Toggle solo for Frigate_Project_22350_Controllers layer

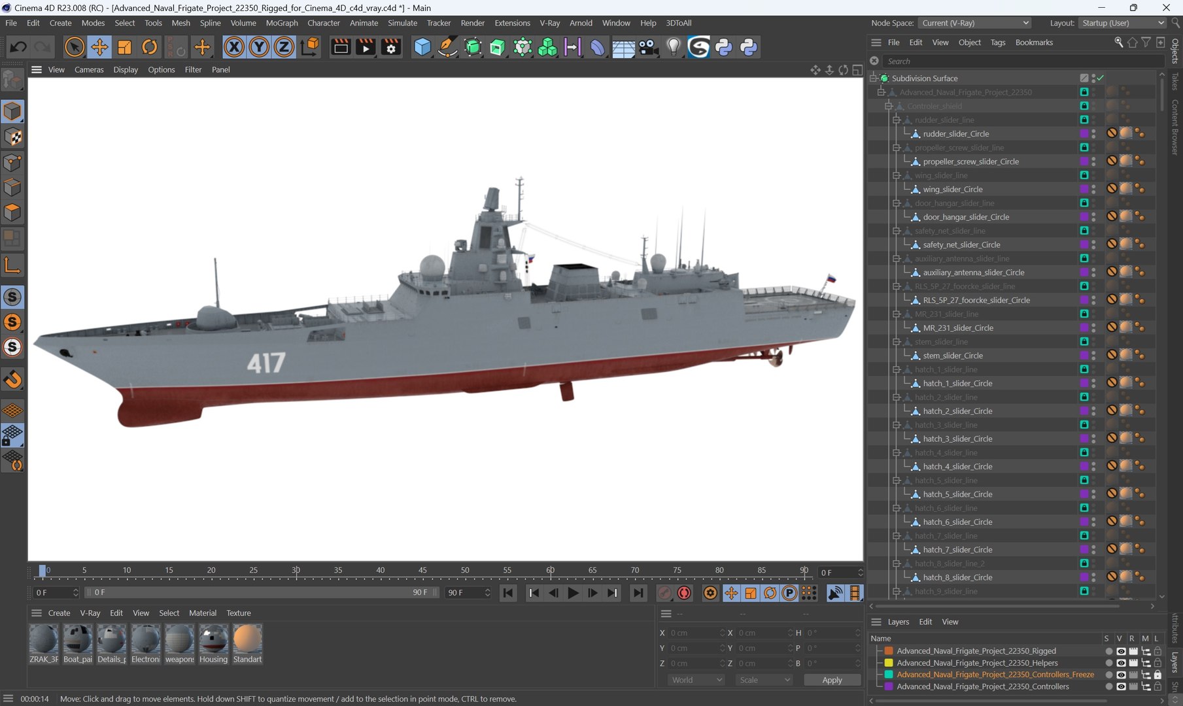coord(1108,686)
